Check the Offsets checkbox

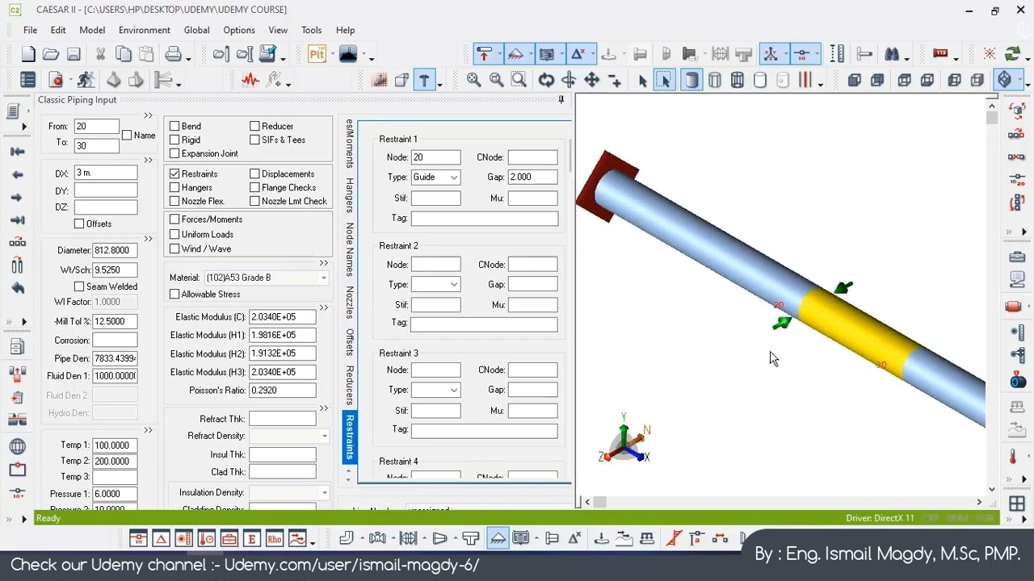point(79,224)
